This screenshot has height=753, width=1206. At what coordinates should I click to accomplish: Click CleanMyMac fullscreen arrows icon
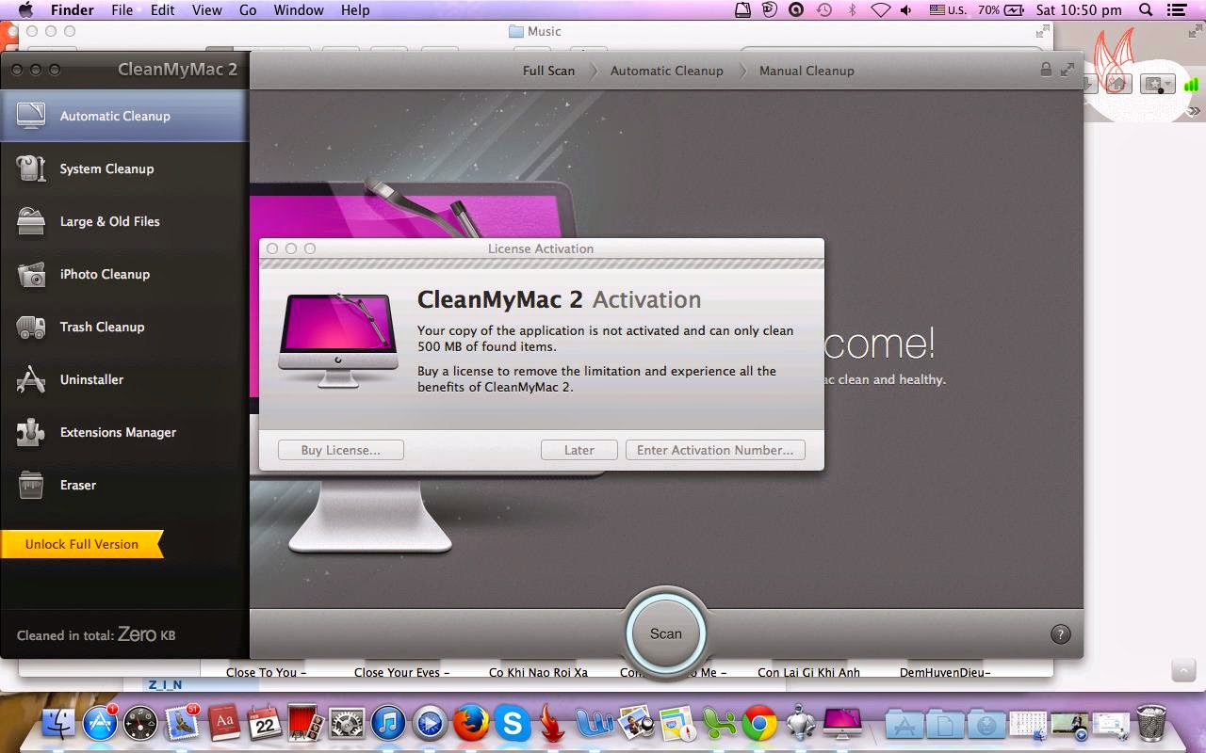tap(1067, 70)
